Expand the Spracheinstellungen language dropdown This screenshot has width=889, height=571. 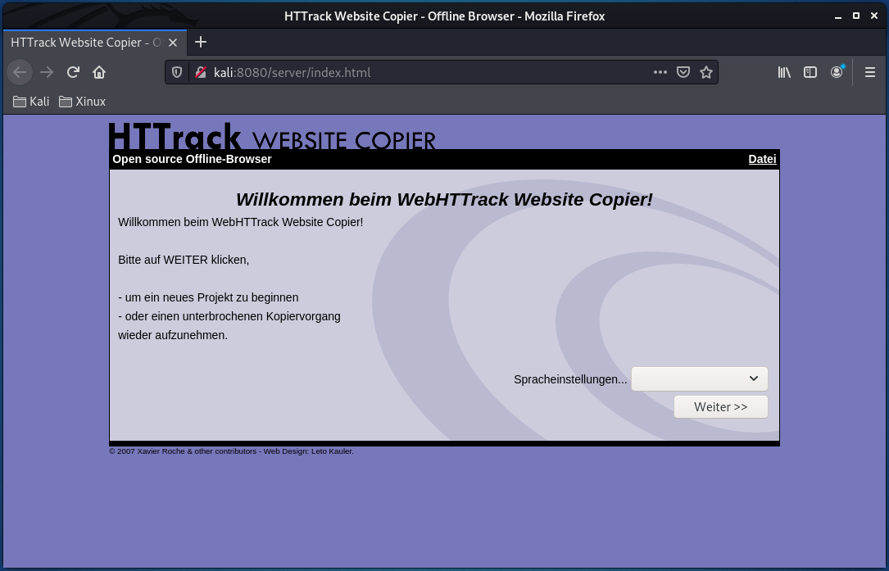[699, 378]
